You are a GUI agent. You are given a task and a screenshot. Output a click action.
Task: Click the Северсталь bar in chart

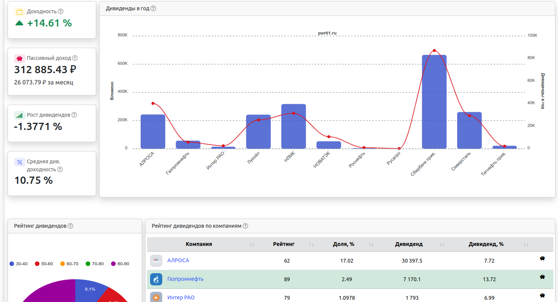tap(469, 130)
